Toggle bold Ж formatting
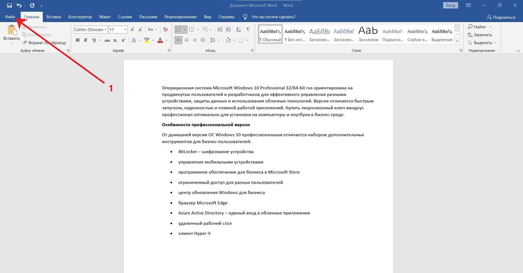523x273 pixels. 78,40
